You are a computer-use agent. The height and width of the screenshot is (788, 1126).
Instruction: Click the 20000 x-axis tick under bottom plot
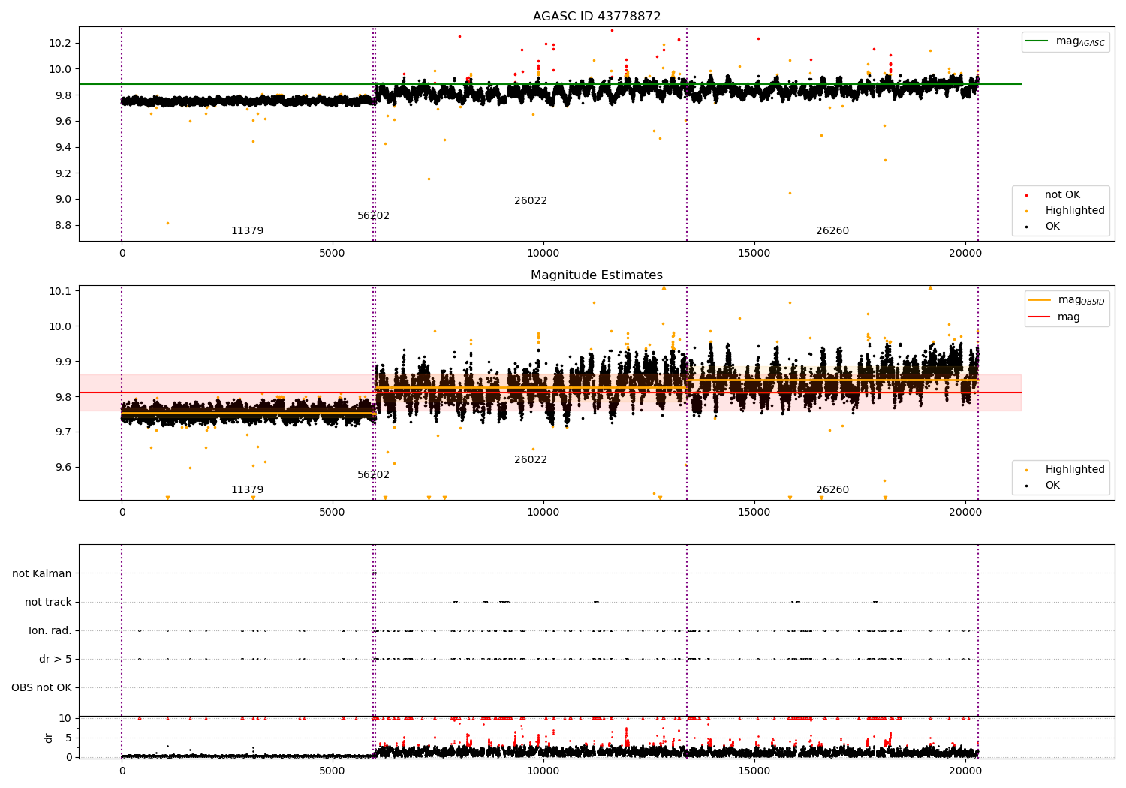click(x=965, y=771)
